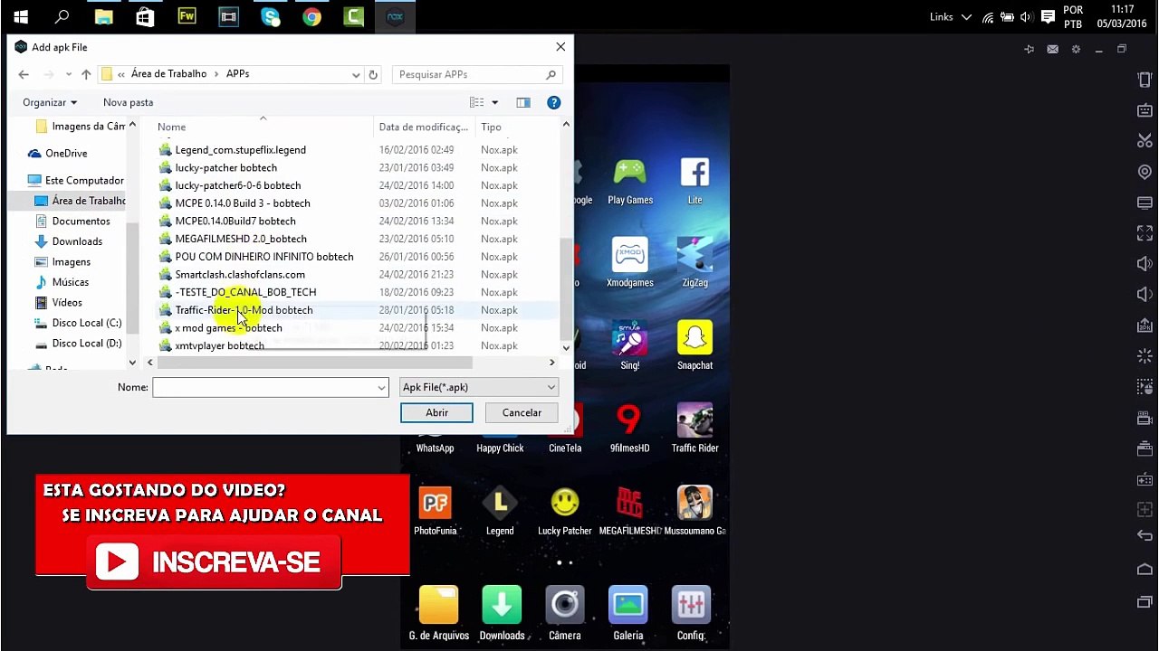Click the refresh button beside the address bar
The height and width of the screenshot is (651, 1159).
373,74
